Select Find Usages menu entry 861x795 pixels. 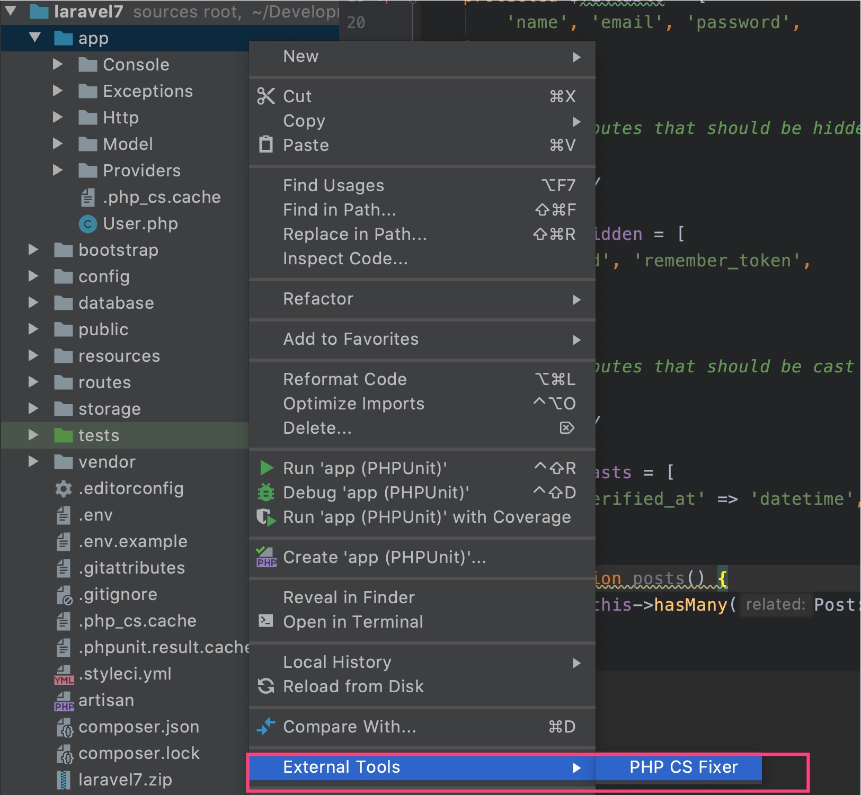422,185
